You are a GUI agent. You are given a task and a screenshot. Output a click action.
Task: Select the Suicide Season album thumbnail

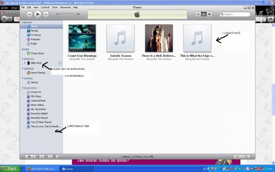tap(120, 38)
